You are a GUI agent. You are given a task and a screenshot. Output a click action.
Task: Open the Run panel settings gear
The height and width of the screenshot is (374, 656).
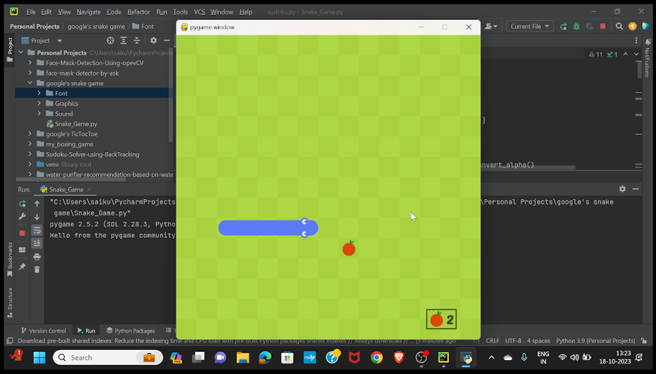[622, 189]
